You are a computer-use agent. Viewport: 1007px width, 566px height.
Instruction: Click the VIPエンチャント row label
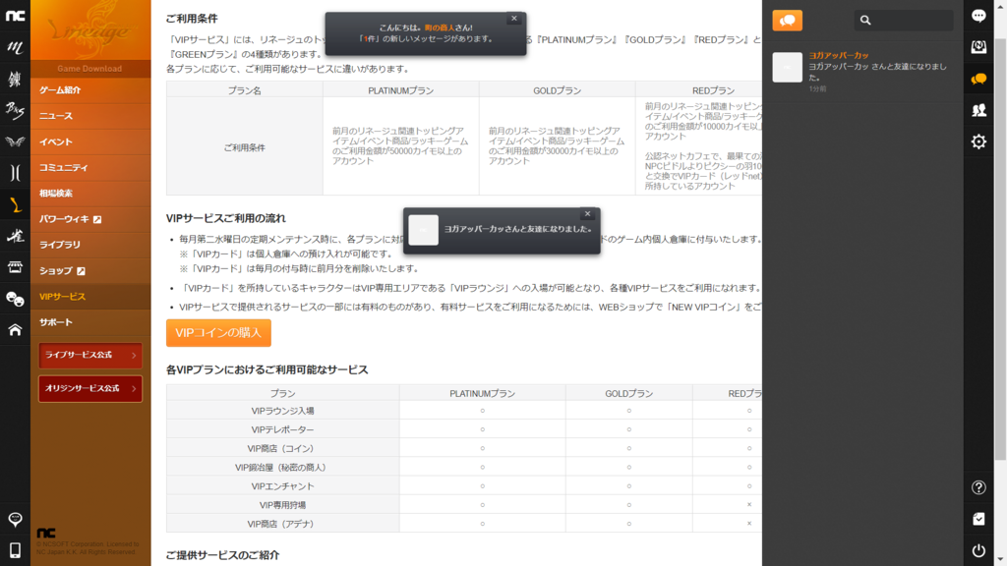click(282, 486)
